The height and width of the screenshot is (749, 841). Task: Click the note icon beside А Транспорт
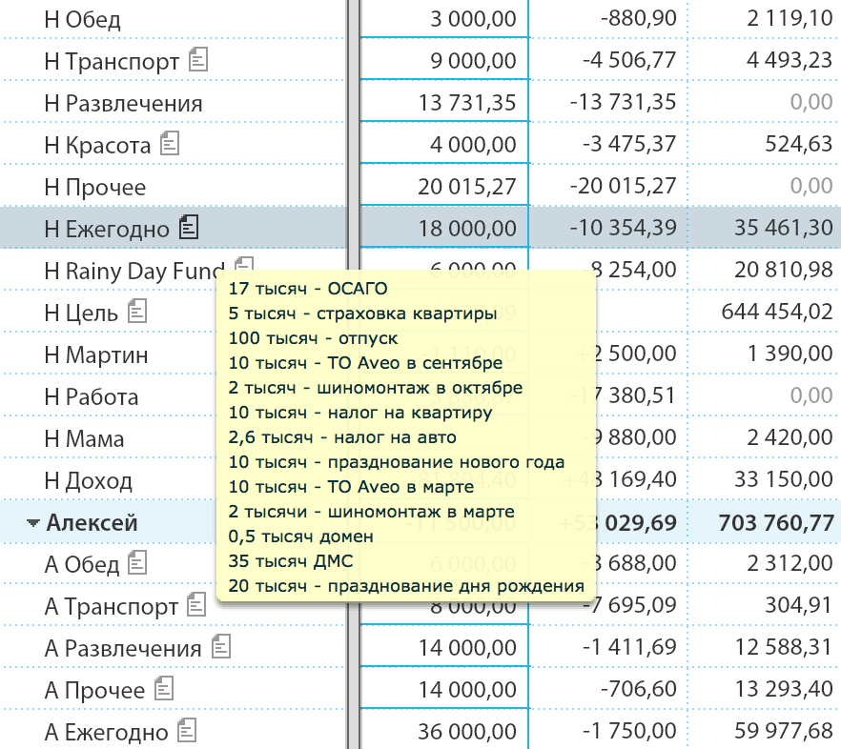pyautogui.click(x=197, y=604)
